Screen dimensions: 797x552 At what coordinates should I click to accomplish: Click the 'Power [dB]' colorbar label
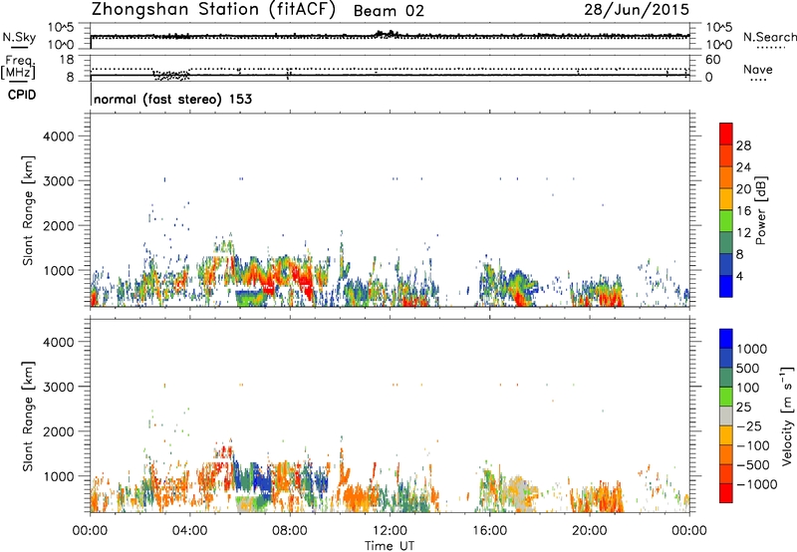tap(760, 210)
